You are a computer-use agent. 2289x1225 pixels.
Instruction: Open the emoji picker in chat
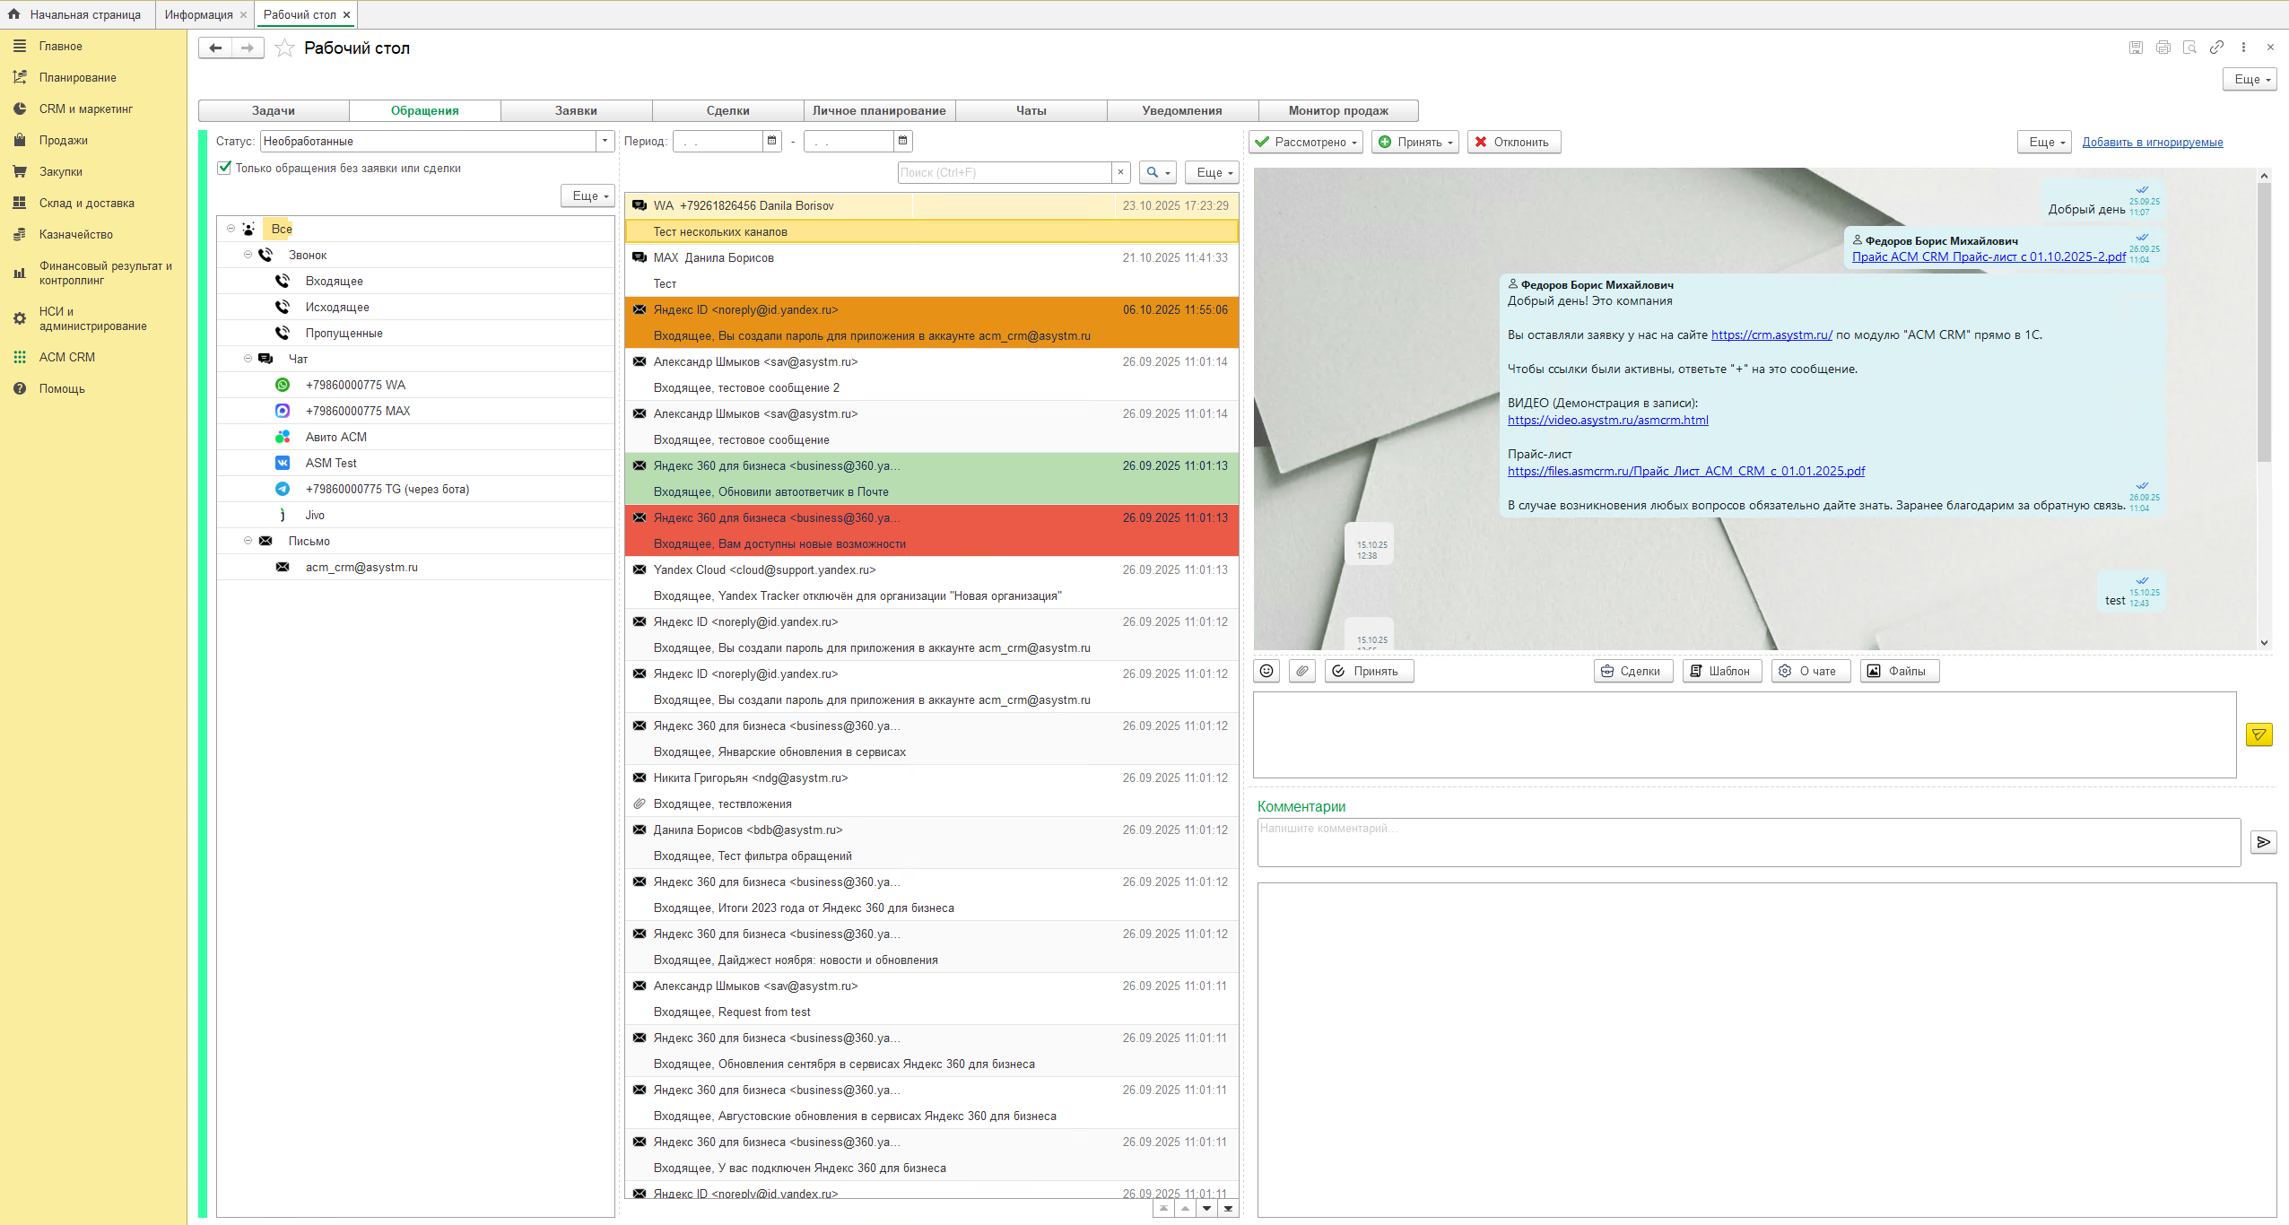1266,671
